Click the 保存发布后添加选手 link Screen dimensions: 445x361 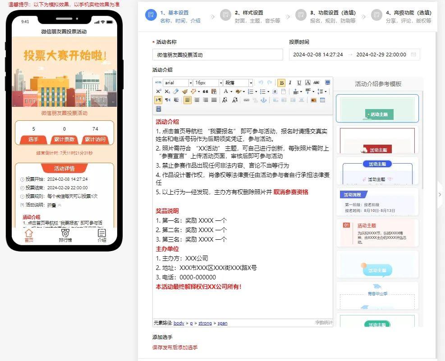tap(175, 347)
